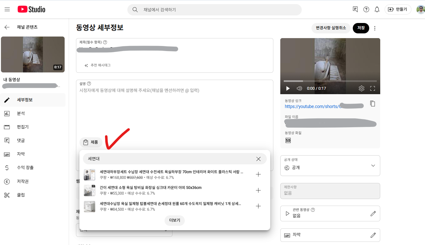Click the 제한사항 restrictions box

[330, 191]
